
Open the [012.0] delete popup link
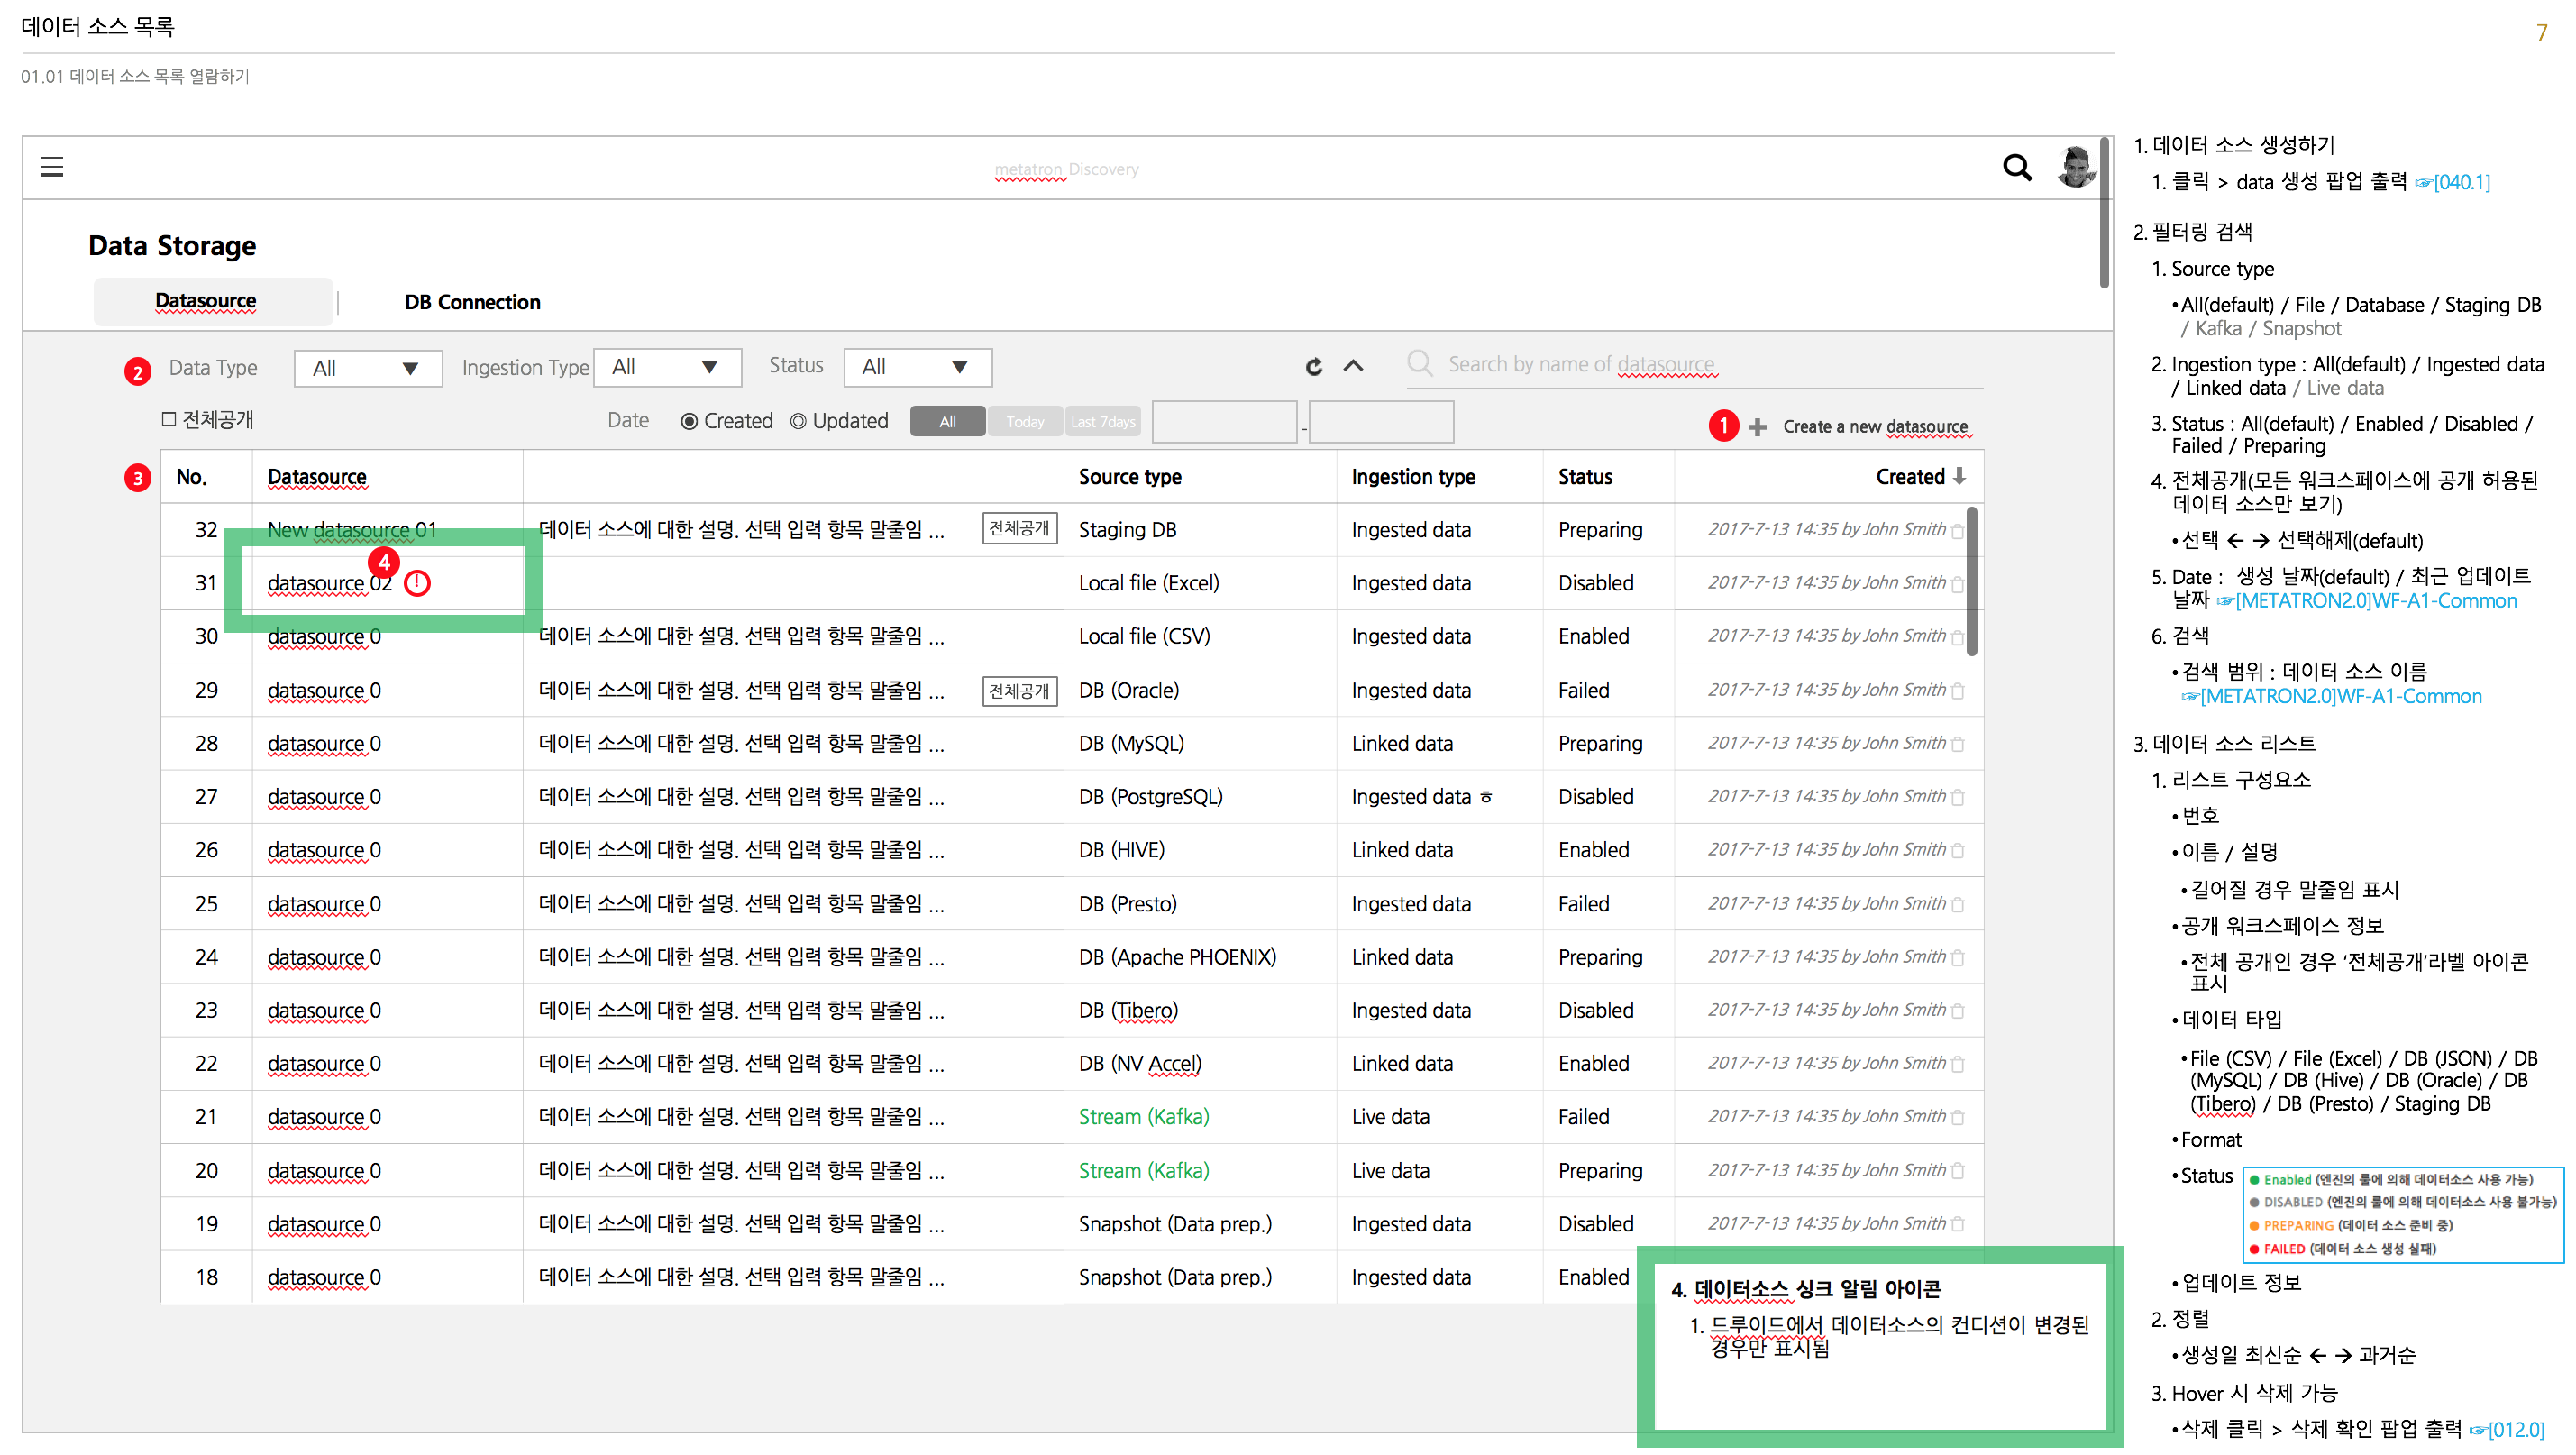coord(2506,1429)
